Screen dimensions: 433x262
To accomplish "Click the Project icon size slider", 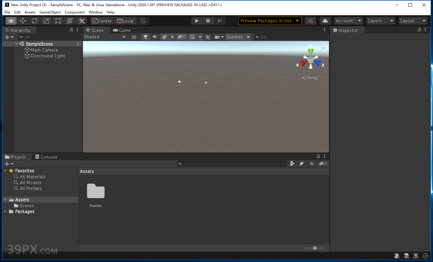I will coord(313,248).
